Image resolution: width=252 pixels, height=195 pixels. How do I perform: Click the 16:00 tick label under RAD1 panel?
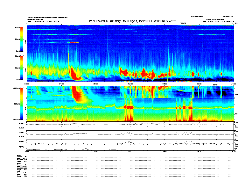pos(165,84)
